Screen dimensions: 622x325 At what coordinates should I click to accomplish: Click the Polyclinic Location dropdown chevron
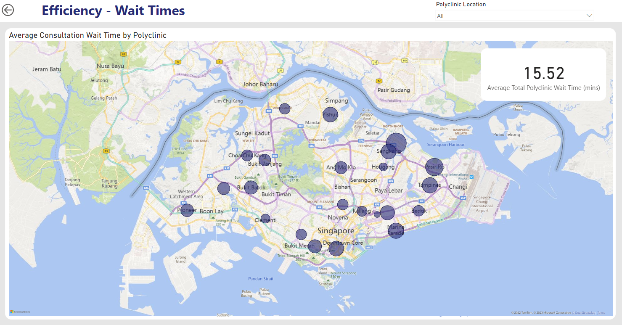pyautogui.click(x=589, y=16)
